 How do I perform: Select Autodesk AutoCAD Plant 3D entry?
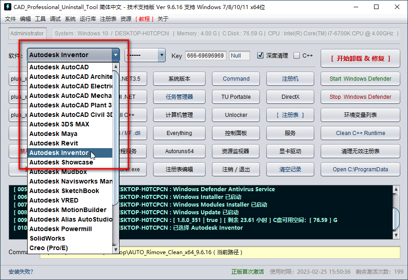[x=70, y=105]
